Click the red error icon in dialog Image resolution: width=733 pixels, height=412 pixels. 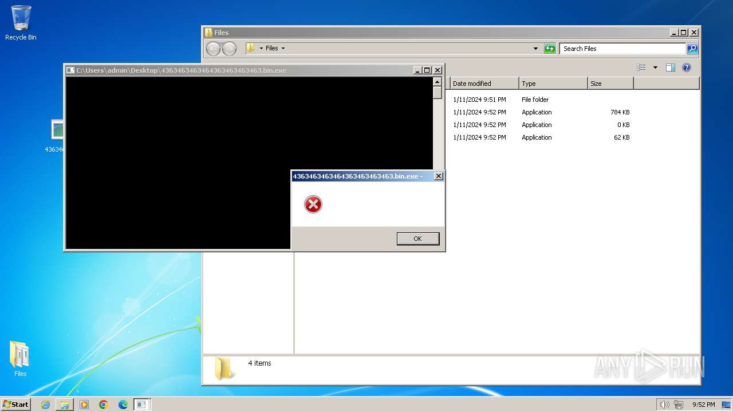313,204
